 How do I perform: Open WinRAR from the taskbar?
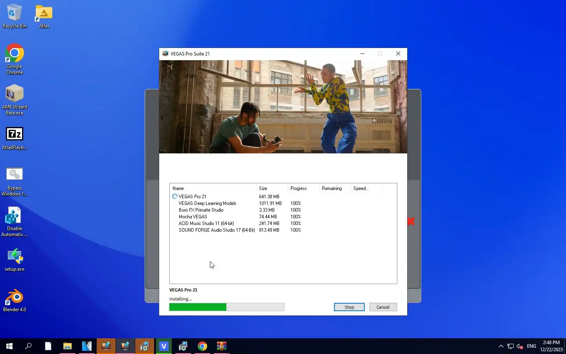222,346
